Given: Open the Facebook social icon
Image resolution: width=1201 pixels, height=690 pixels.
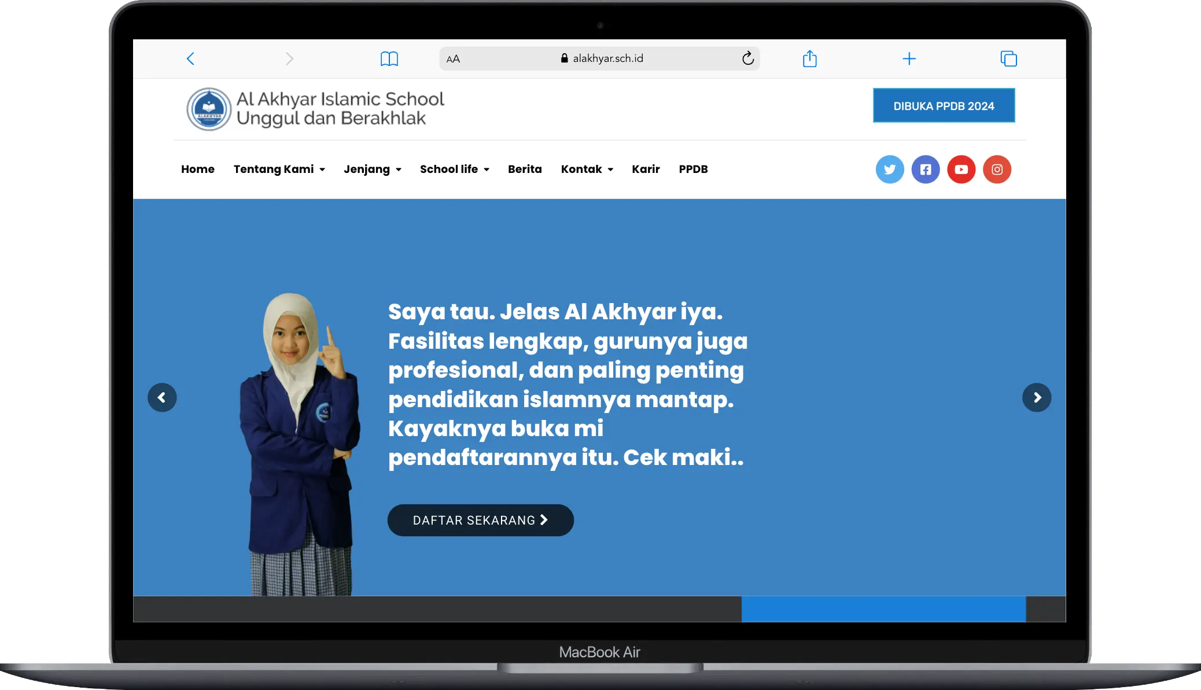Looking at the screenshot, I should coord(926,169).
